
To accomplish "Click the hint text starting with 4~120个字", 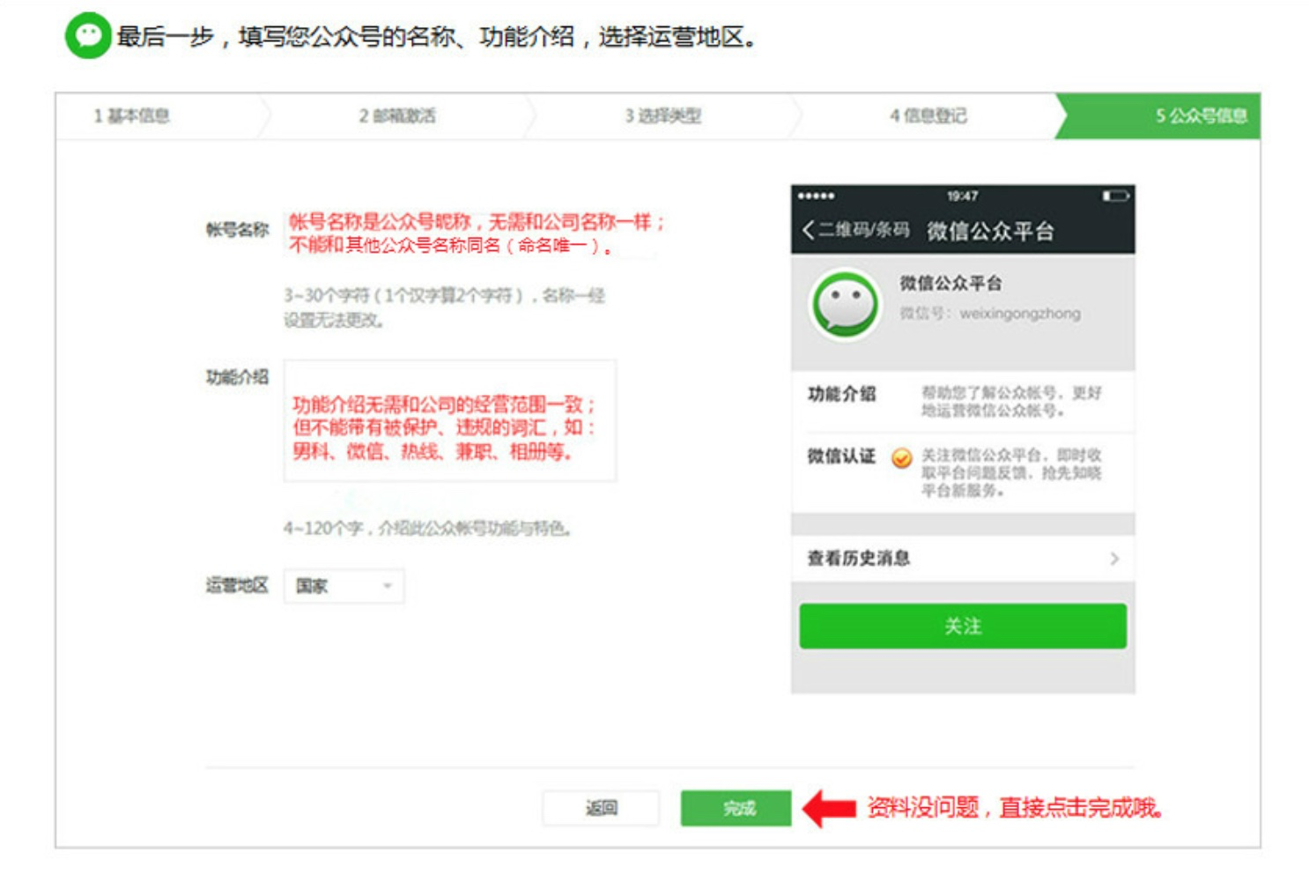I will pos(428,529).
